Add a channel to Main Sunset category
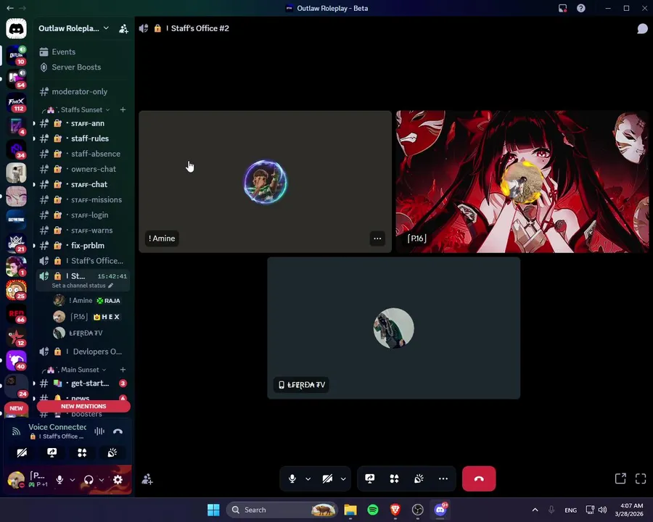This screenshot has width=653, height=522. (123, 370)
